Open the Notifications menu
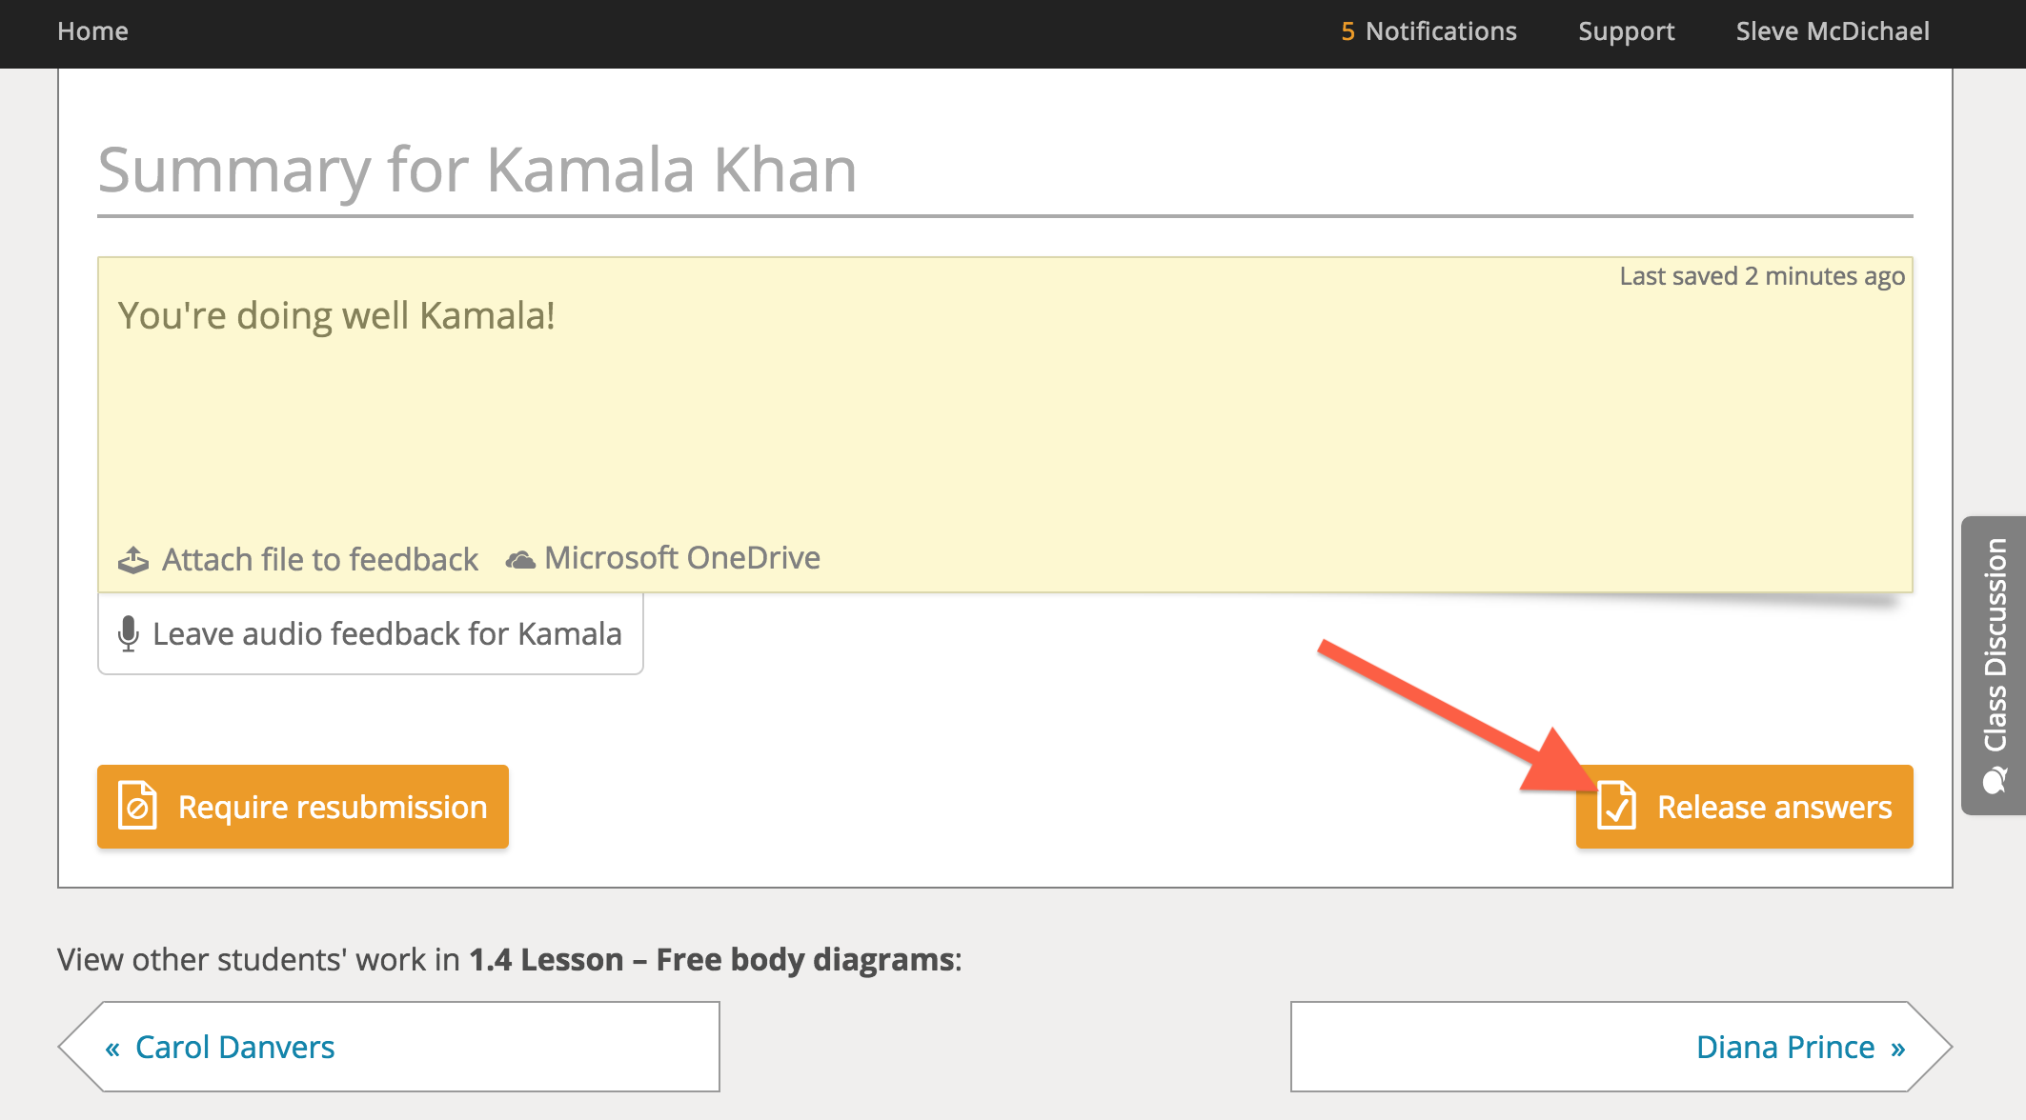This screenshot has height=1120, width=2026. (x=1428, y=31)
